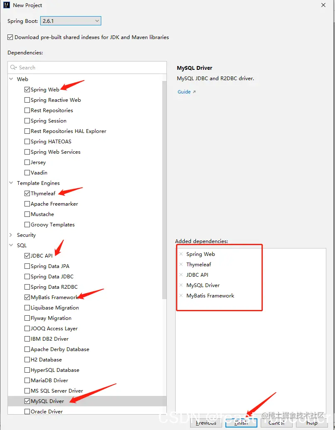Open the Spring Boot version dropdown
This screenshot has width=335, height=430.
(71, 21)
